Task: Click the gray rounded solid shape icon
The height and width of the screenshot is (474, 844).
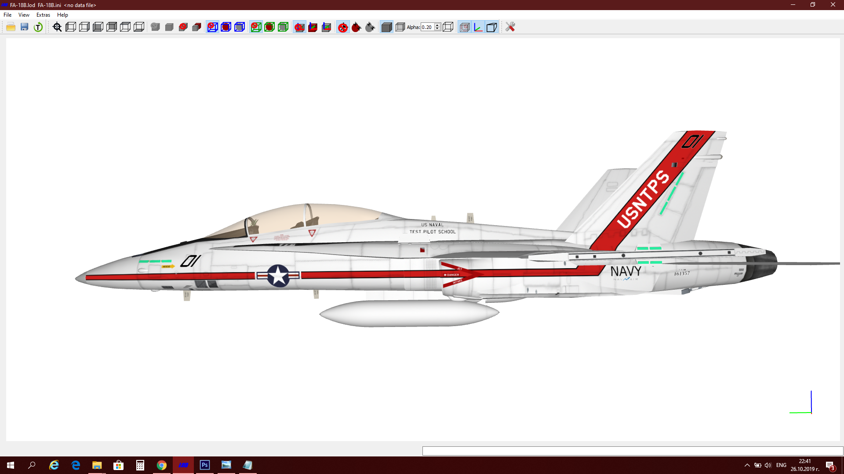Action: coord(155,27)
